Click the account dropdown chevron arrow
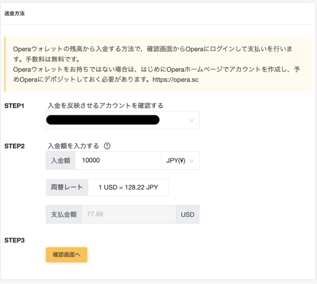 [192, 120]
